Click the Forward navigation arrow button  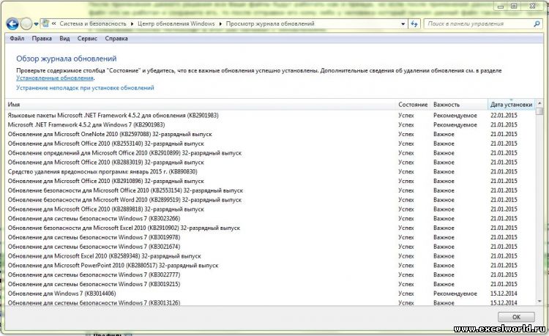[x=26, y=24]
